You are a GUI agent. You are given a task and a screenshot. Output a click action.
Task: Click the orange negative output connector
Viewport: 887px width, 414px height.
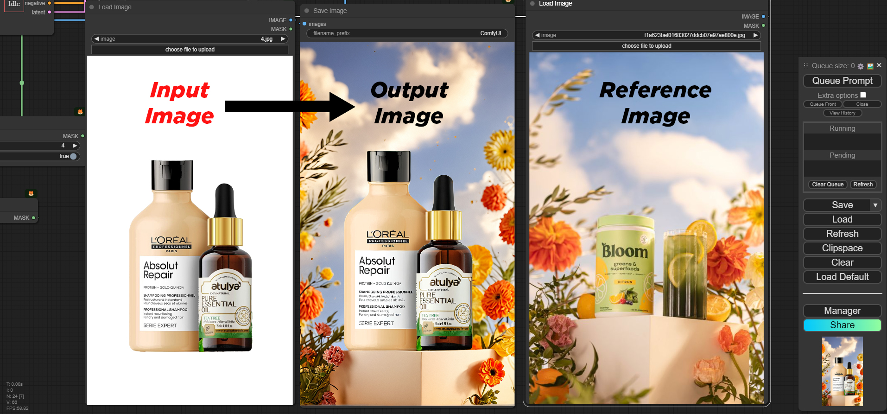point(50,3)
